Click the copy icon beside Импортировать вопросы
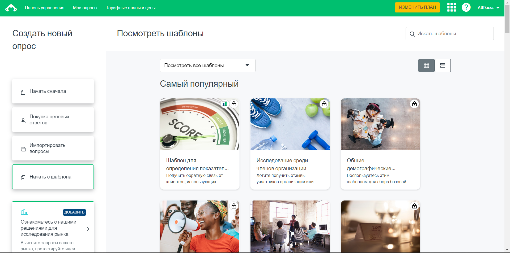Image resolution: width=510 pixels, height=253 pixels. (23, 149)
